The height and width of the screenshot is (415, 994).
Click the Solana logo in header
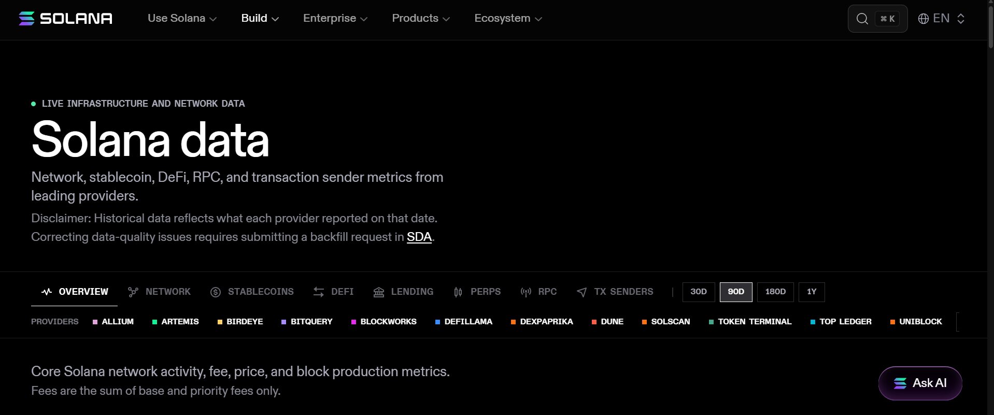click(x=66, y=19)
